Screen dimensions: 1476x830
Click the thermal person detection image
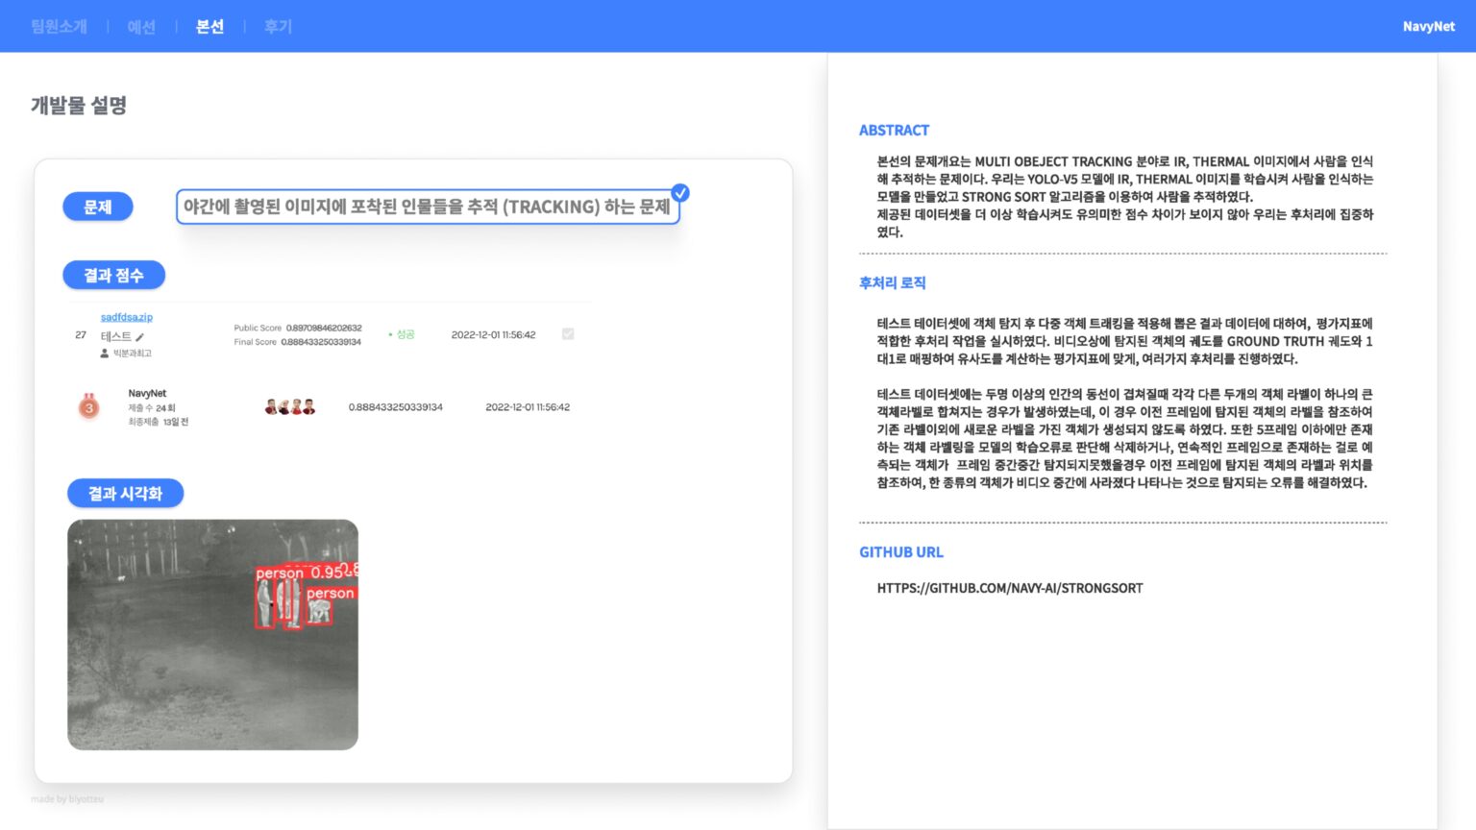212,634
